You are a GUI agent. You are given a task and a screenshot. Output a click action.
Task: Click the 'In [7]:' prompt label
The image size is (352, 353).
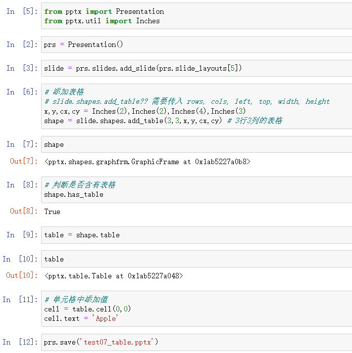(x=22, y=144)
